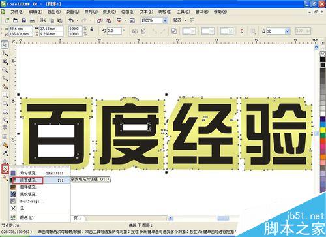The height and width of the screenshot is (237, 326).
Task: Select the Interactive Fill tool
Action: (5, 178)
